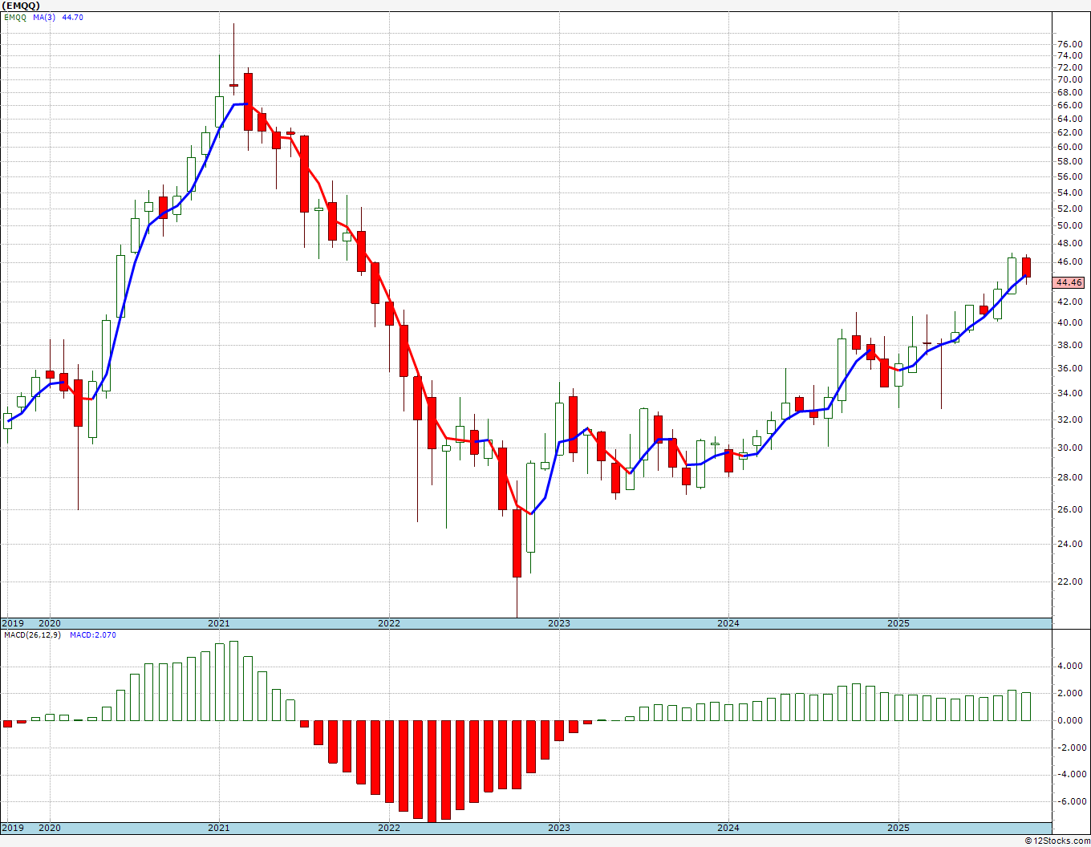Click the "52.00" price axis label
The width and height of the screenshot is (1091, 847).
coord(1070,209)
